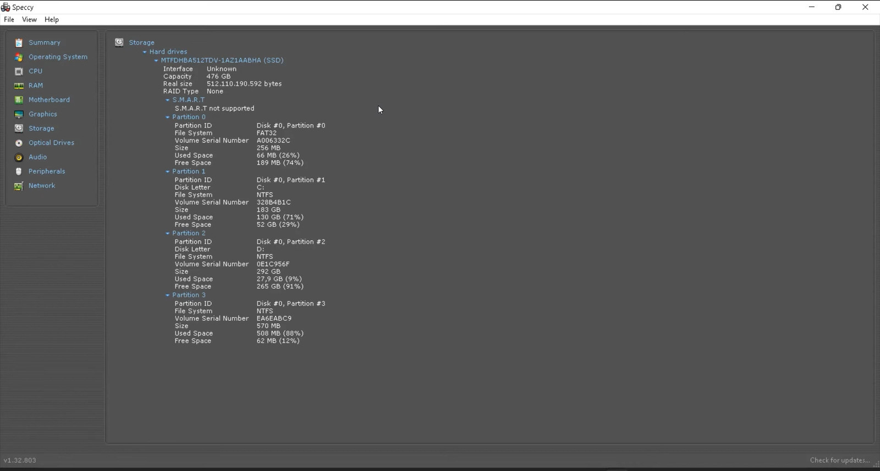The width and height of the screenshot is (880, 471).
Task: Open the Motherboard icon in sidebar
Action: point(19,100)
